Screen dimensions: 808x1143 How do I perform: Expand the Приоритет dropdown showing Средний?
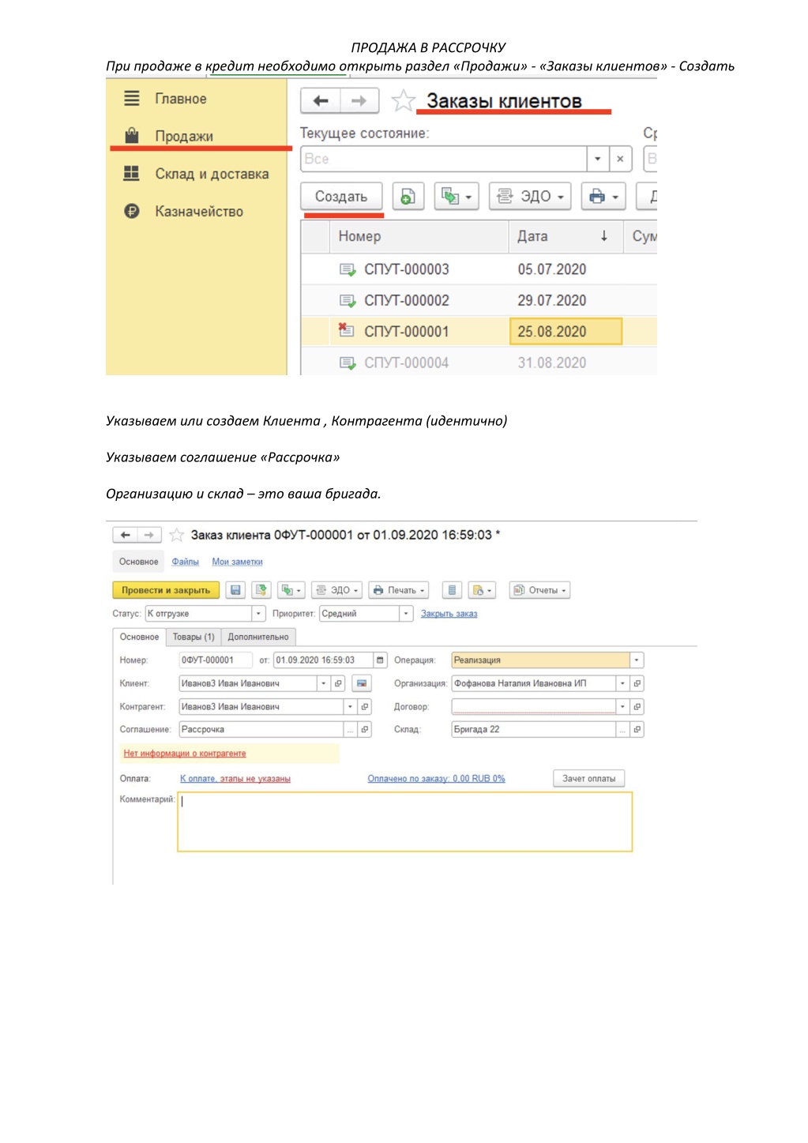pyautogui.click(x=406, y=614)
